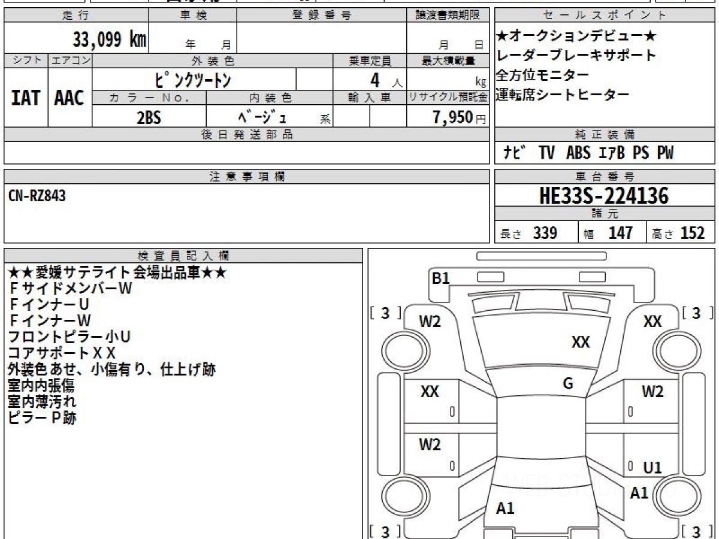
Task: Select the 室内内張傷 note
Action: pos(41,385)
